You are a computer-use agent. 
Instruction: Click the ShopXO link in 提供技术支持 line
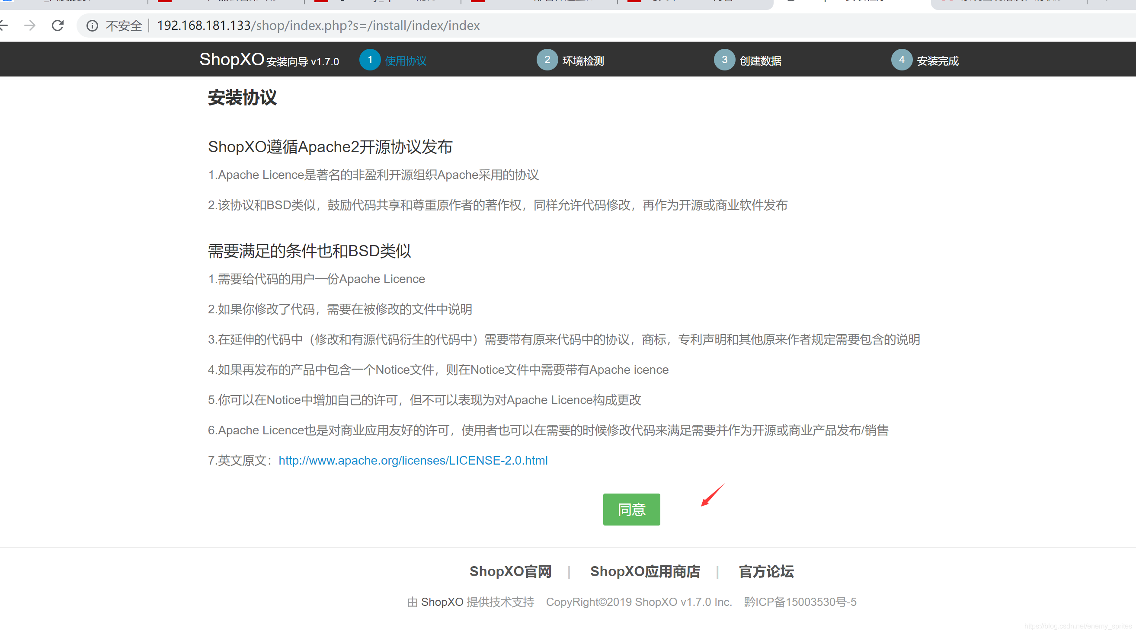coord(442,602)
